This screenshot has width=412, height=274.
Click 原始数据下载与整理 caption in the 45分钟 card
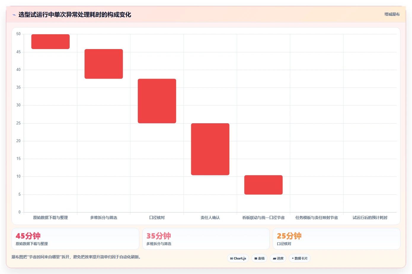pyautogui.click(x=32, y=244)
